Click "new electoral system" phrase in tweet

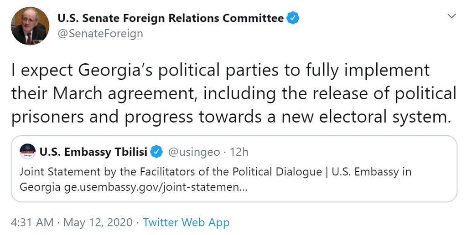pos(365,117)
